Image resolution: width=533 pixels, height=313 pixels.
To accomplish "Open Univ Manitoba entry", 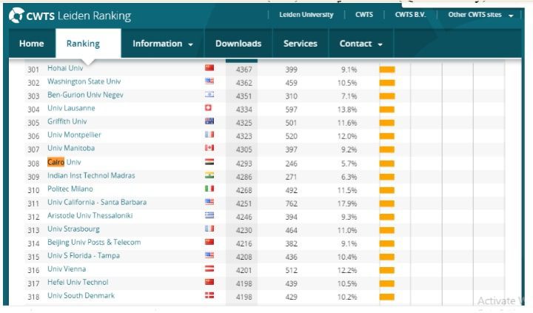I will tap(71, 148).
